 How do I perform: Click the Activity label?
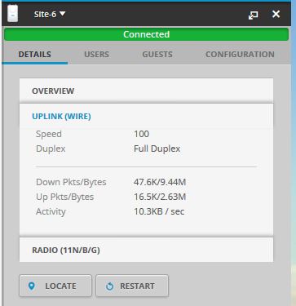click(x=51, y=211)
